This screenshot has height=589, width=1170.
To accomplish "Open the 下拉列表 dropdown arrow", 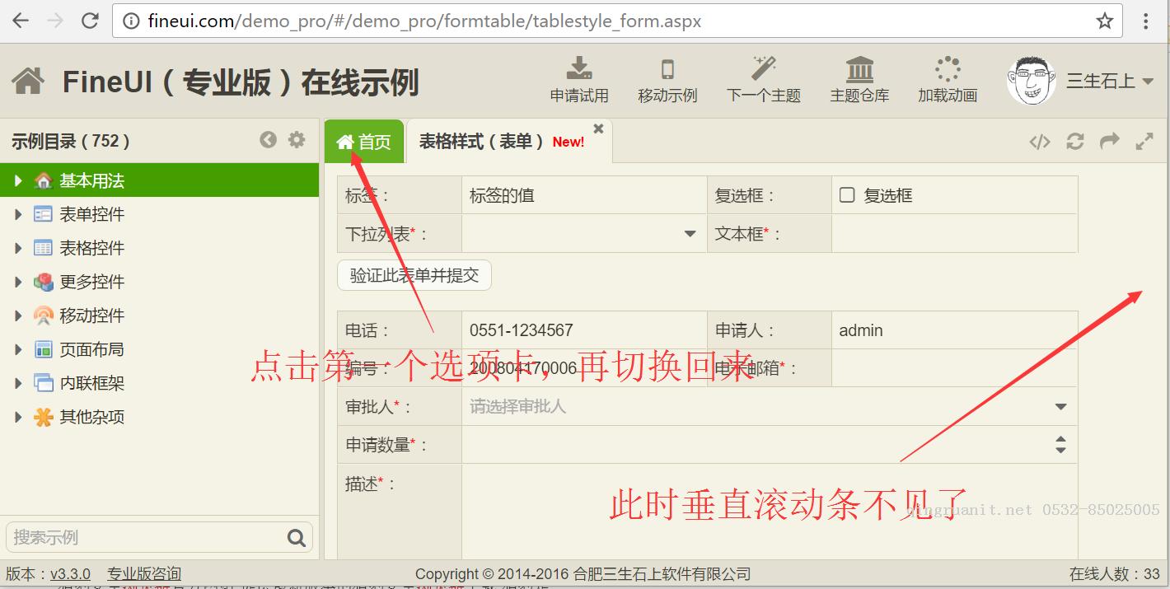I will [x=690, y=234].
